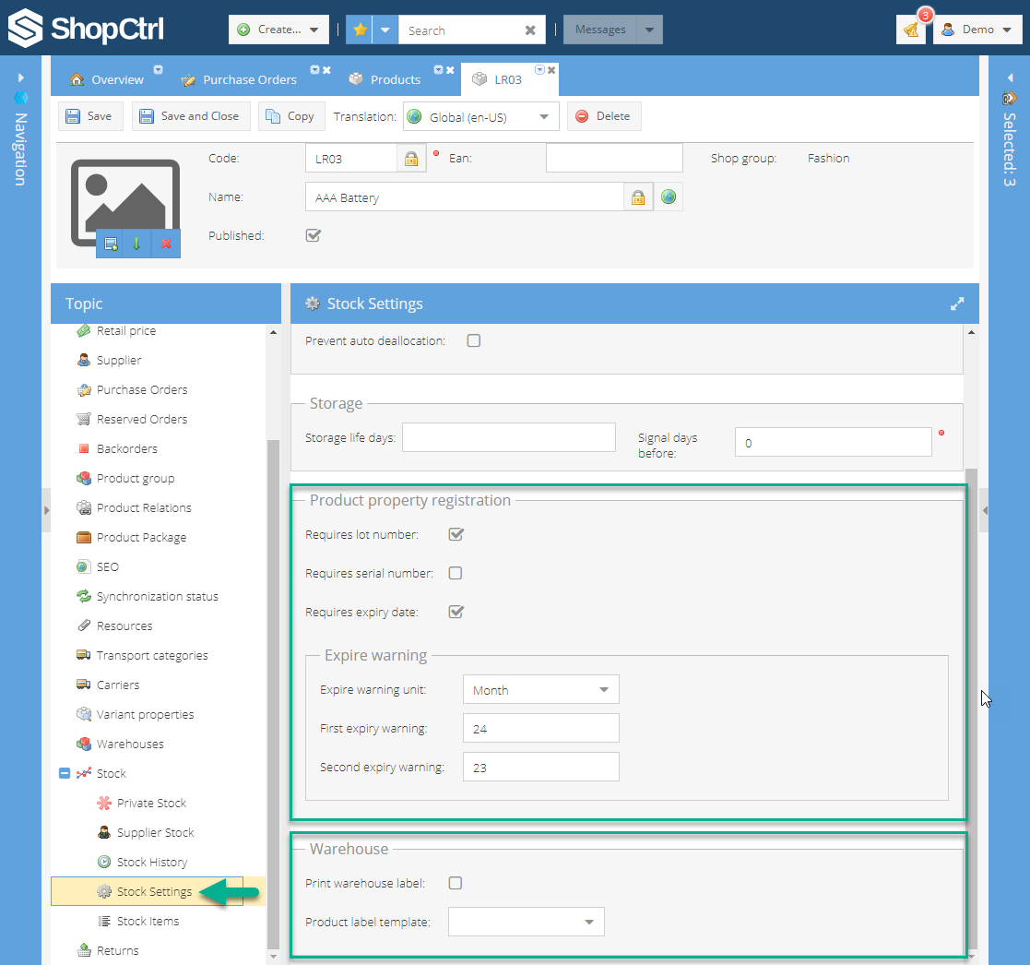Open Product Package topic
The image size is (1030, 965).
141,538
